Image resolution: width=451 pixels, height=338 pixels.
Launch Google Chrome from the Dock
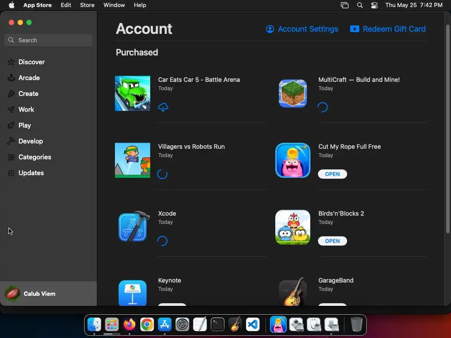pos(147,324)
